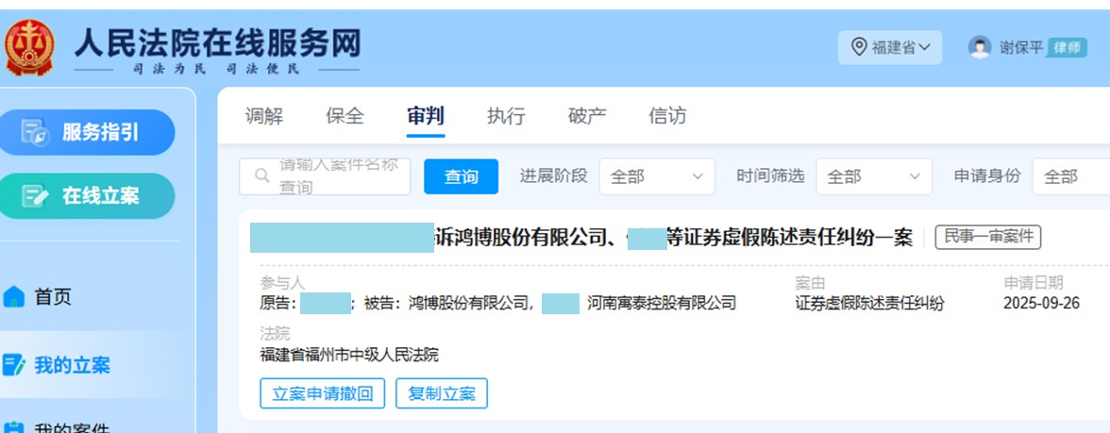Switch to the 保全 tab
The image size is (1110, 433).
[x=345, y=116]
